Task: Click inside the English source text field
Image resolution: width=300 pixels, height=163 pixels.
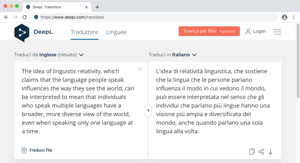Action: pos(80,101)
